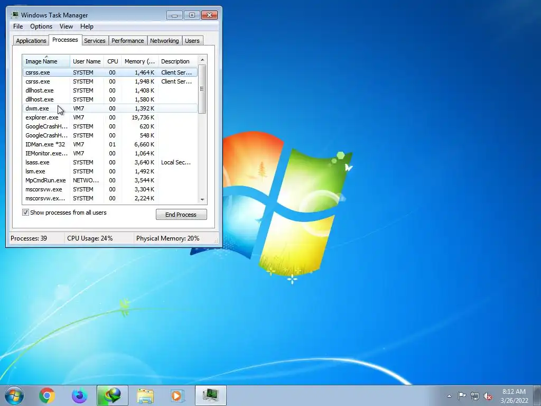The image size is (541, 406).
Task: Sort by Image Name column header
Action: pyautogui.click(x=46, y=61)
